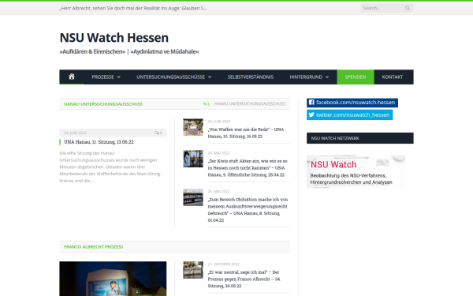Click the 26. Mai 2022 article date
The image size is (473, 296).
click(218, 153)
